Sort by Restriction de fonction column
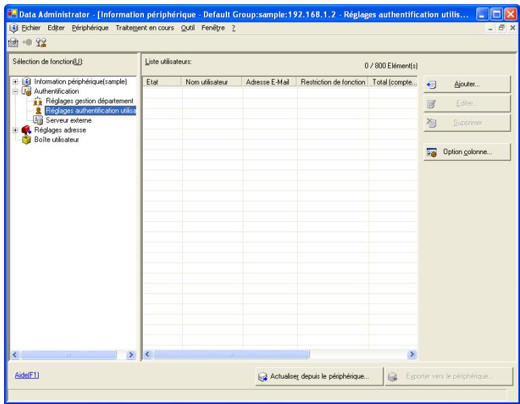This screenshot has width=520, height=404. tap(332, 81)
